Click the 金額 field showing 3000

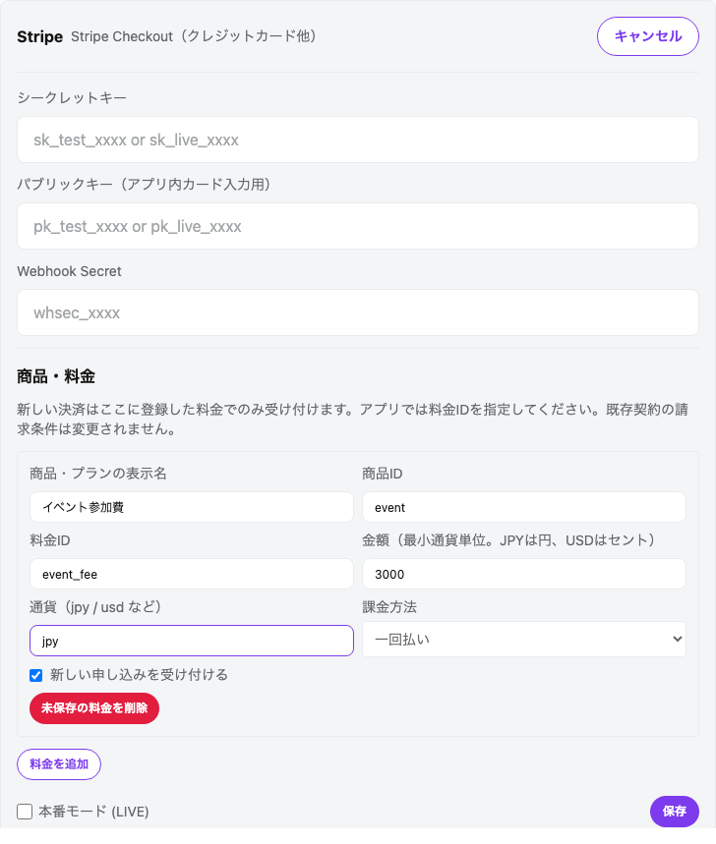(x=523, y=574)
